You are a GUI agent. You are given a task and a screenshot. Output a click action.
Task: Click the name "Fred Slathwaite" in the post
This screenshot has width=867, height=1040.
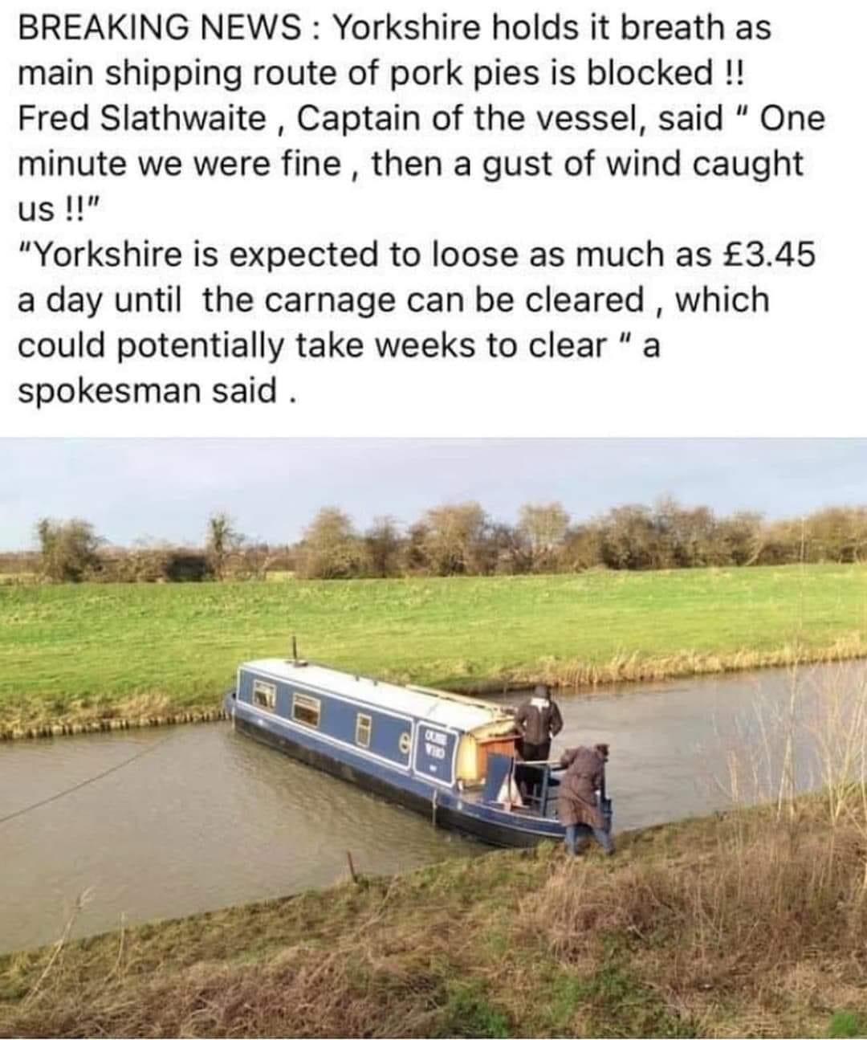pyautogui.click(x=142, y=119)
